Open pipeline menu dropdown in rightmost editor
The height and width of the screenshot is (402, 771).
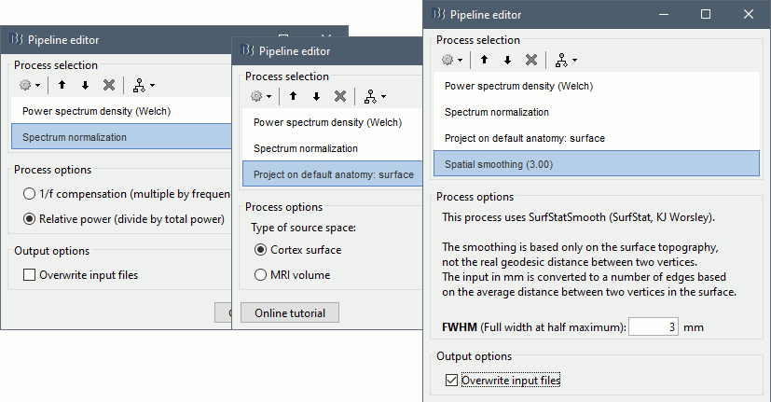click(x=566, y=60)
